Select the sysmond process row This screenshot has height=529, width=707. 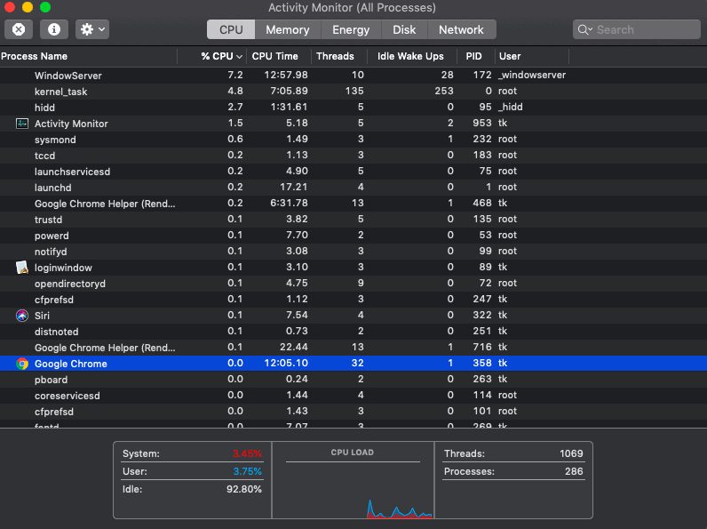pos(353,140)
